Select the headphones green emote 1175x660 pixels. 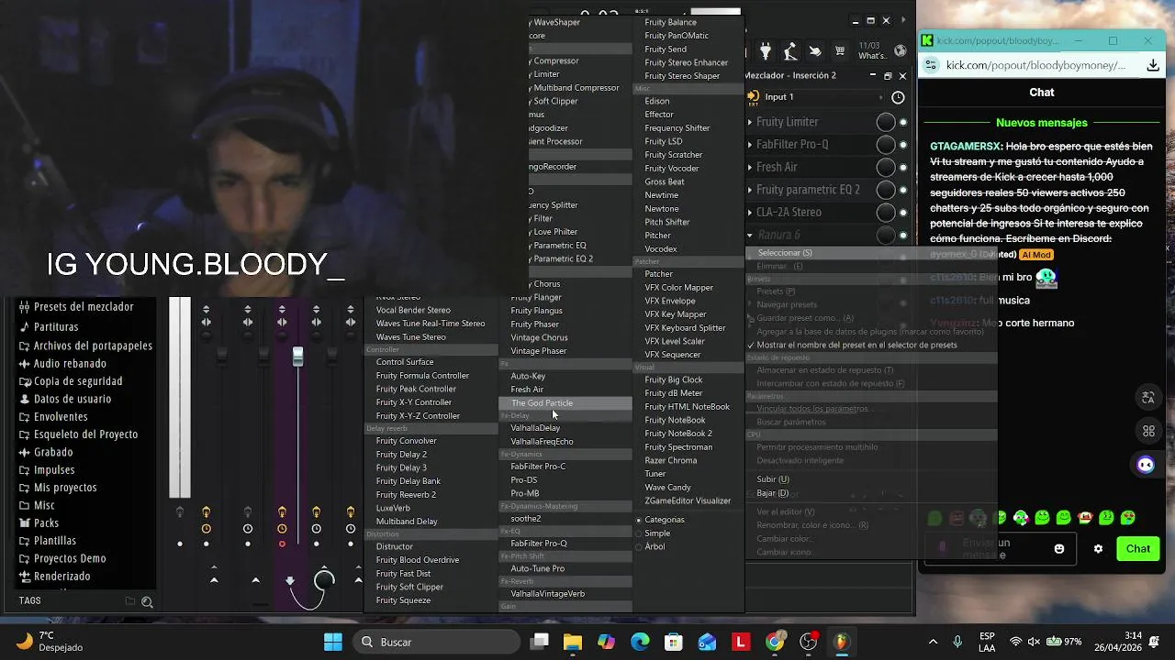pyautogui.click(x=1021, y=518)
